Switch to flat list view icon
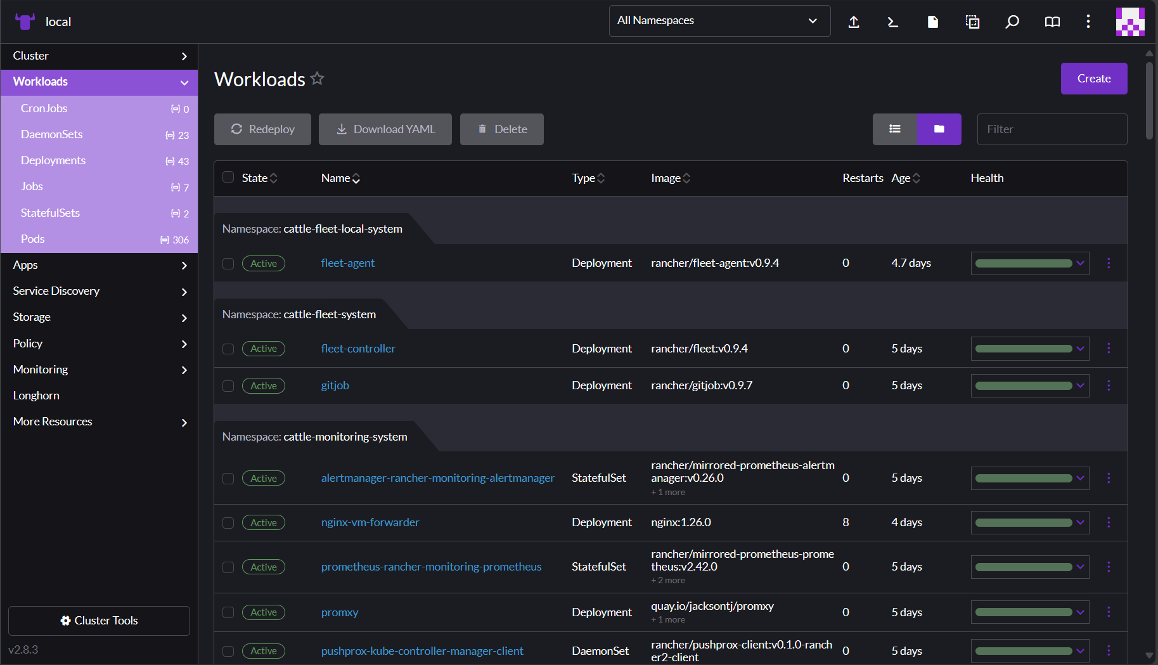Viewport: 1158px width, 665px height. click(x=895, y=129)
